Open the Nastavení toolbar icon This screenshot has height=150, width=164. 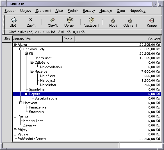point(92,20)
